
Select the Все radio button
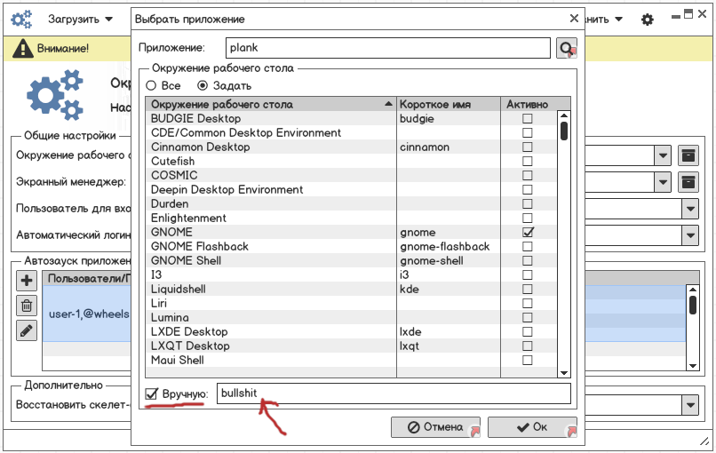click(x=151, y=85)
